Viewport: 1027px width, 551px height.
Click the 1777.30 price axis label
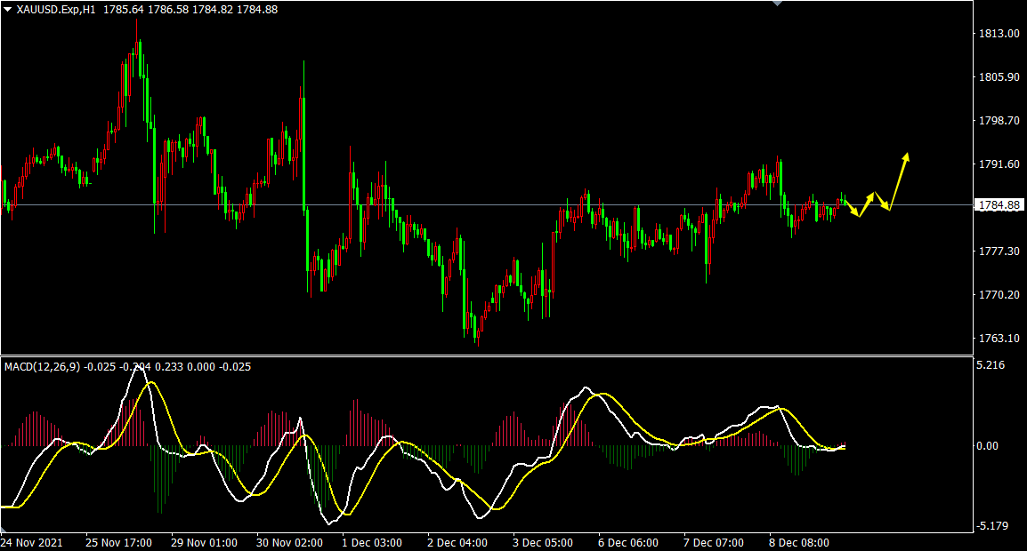click(998, 252)
